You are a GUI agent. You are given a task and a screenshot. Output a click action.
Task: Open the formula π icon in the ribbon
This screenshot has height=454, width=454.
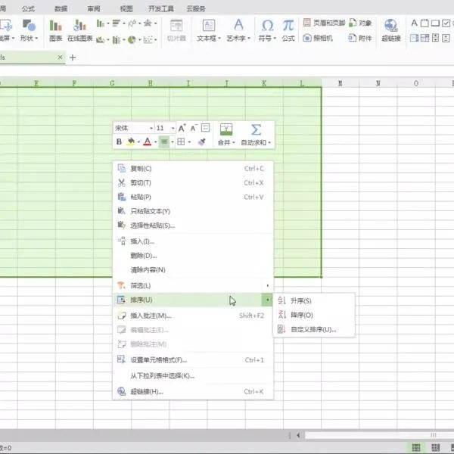(x=288, y=25)
